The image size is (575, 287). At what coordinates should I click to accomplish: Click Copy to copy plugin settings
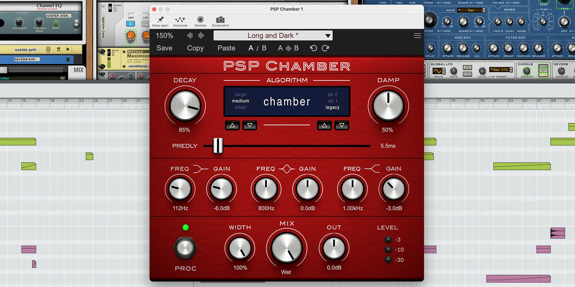(195, 48)
